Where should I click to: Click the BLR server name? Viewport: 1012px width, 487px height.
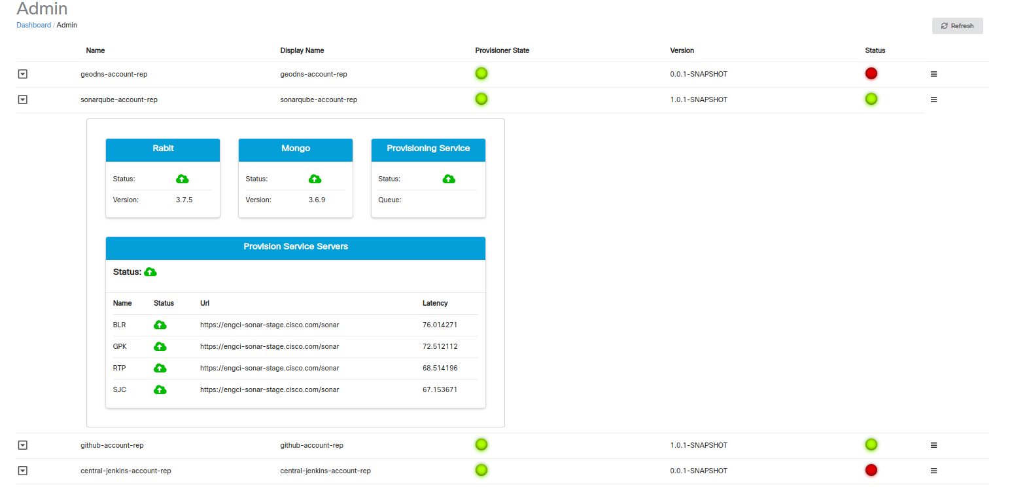tap(120, 325)
